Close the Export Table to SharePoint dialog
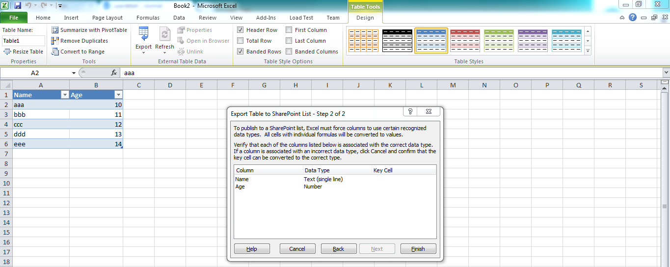This screenshot has height=267, width=670. point(429,111)
